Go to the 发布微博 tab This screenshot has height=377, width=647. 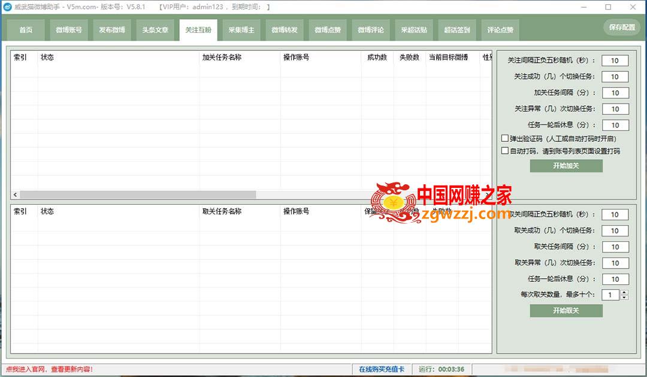pyautogui.click(x=112, y=30)
